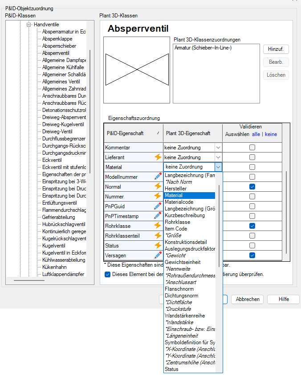Choose Konstruktionsdetail in dropdown list
Screen dimensions: 301x375
coord(190,242)
